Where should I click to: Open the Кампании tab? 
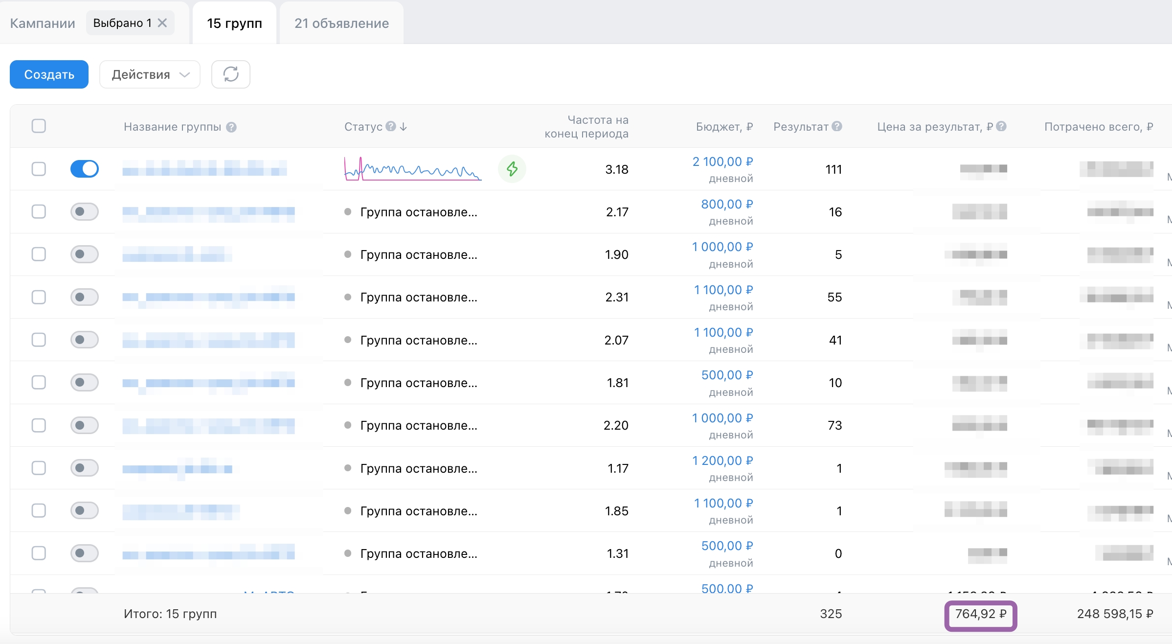[43, 23]
